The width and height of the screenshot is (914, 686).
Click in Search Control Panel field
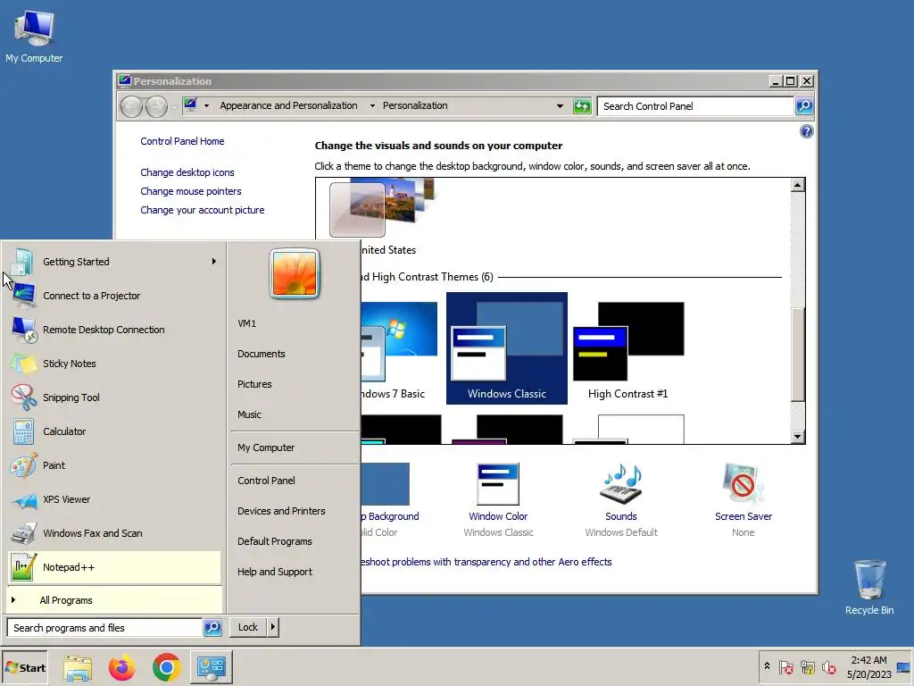pyautogui.click(x=695, y=106)
